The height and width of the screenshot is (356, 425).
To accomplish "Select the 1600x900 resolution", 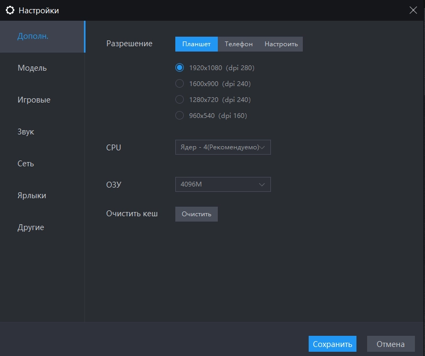I will tap(179, 83).
